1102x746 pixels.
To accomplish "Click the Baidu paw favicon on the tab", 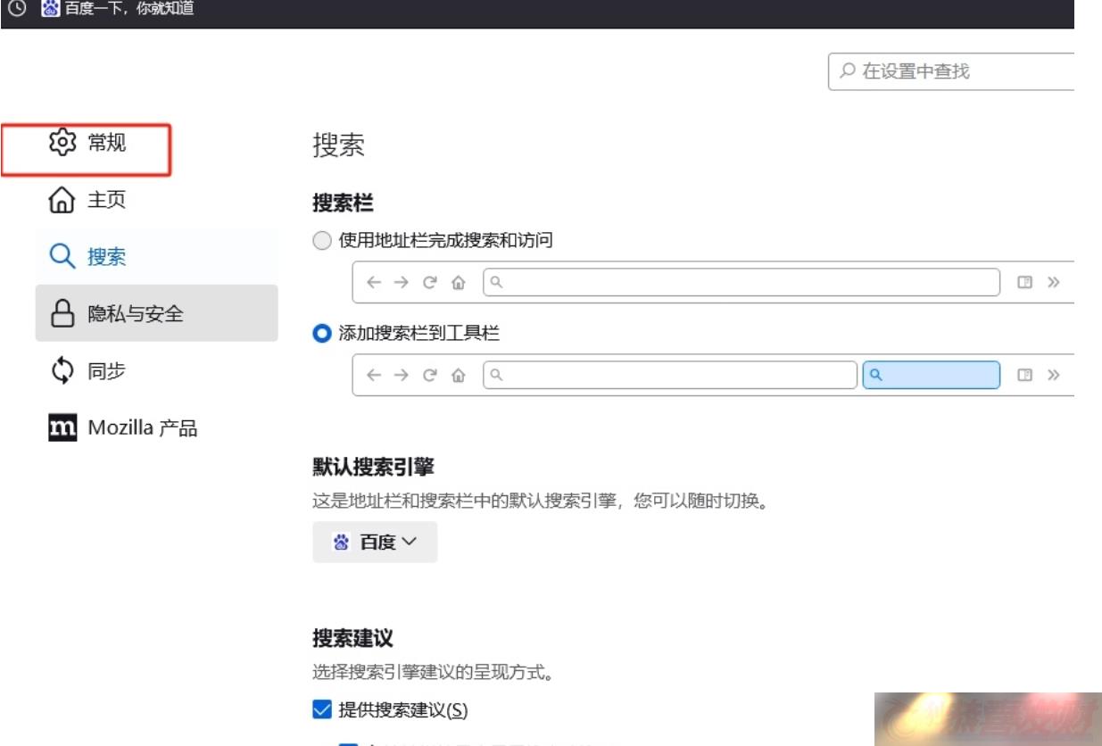I will [x=49, y=10].
